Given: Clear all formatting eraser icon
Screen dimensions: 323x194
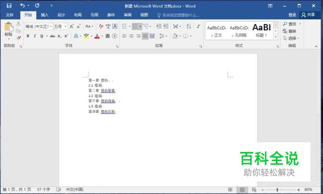Looking at the screenshot, I should point(101,26).
